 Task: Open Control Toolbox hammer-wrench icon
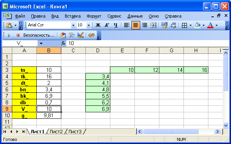[72, 35]
